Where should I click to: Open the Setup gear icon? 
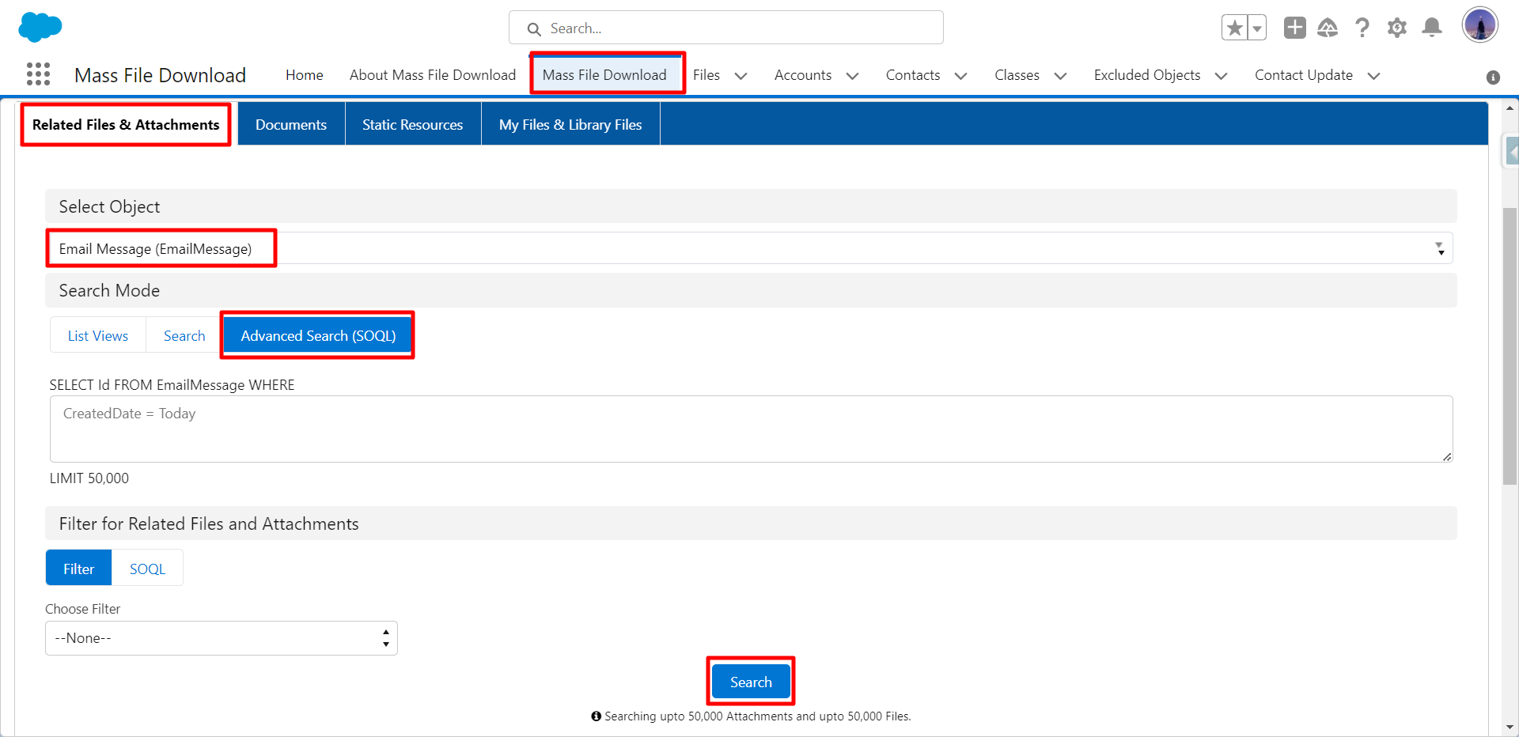click(1397, 28)
